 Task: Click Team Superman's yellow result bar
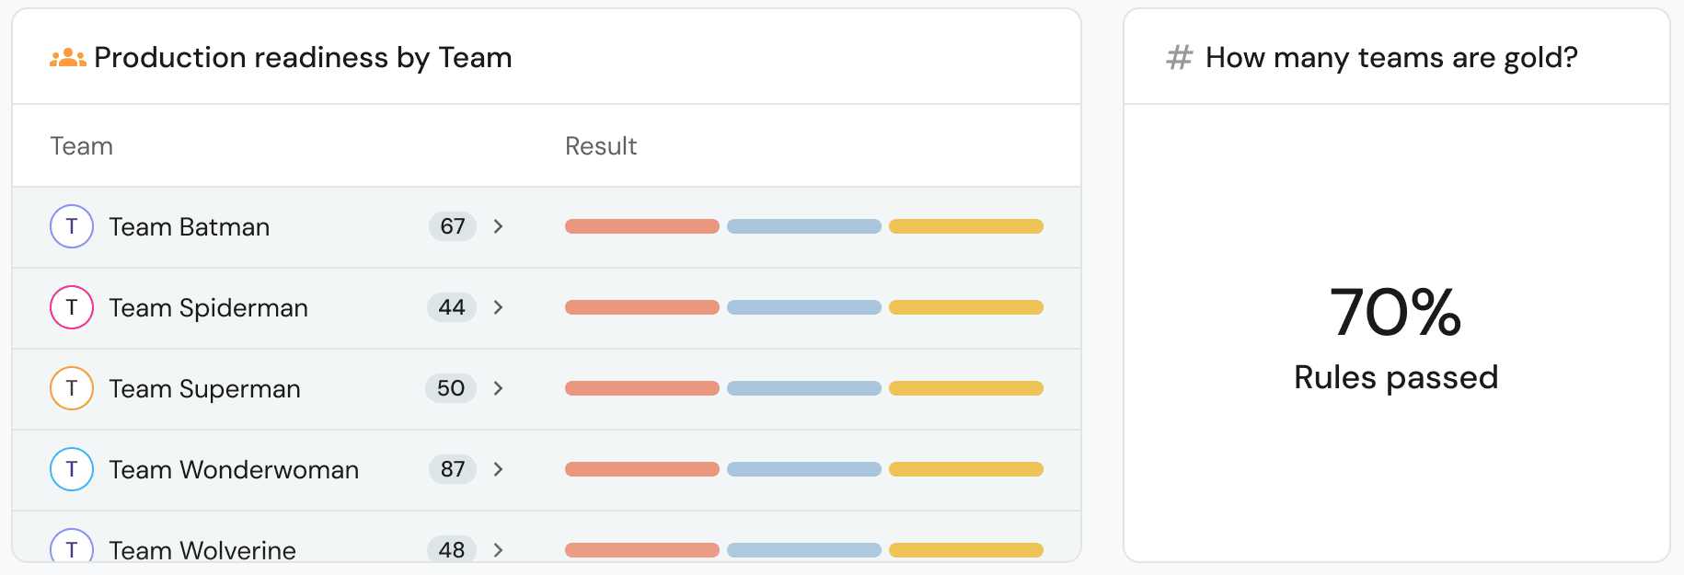pyautogui.click(x=965, y=388)
